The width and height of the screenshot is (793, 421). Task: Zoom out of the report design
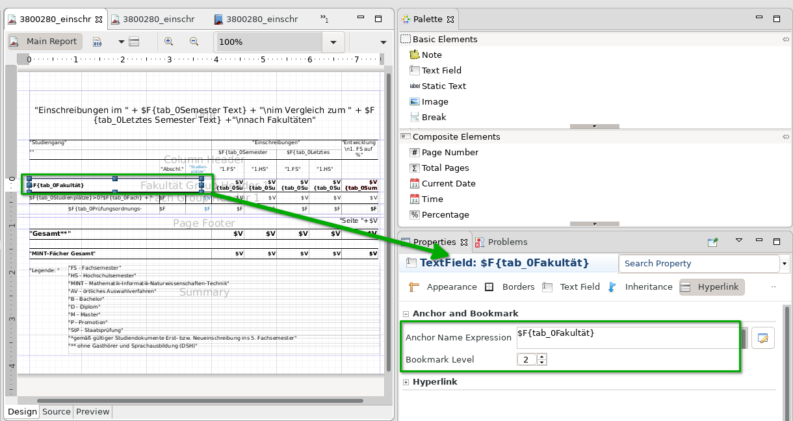pyautogui.click(x=194, y=41)
